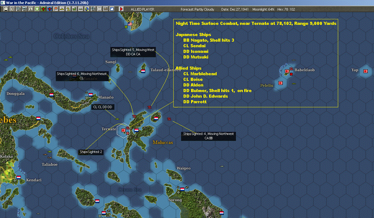Click 'Hex: 78,102' status text
The height and width of the screenshot is (218, 374).
[x=286, y=9]
